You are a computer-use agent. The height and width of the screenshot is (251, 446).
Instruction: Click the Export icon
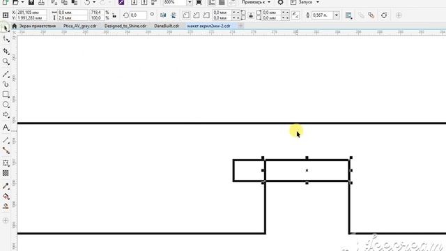pos(144,2)
